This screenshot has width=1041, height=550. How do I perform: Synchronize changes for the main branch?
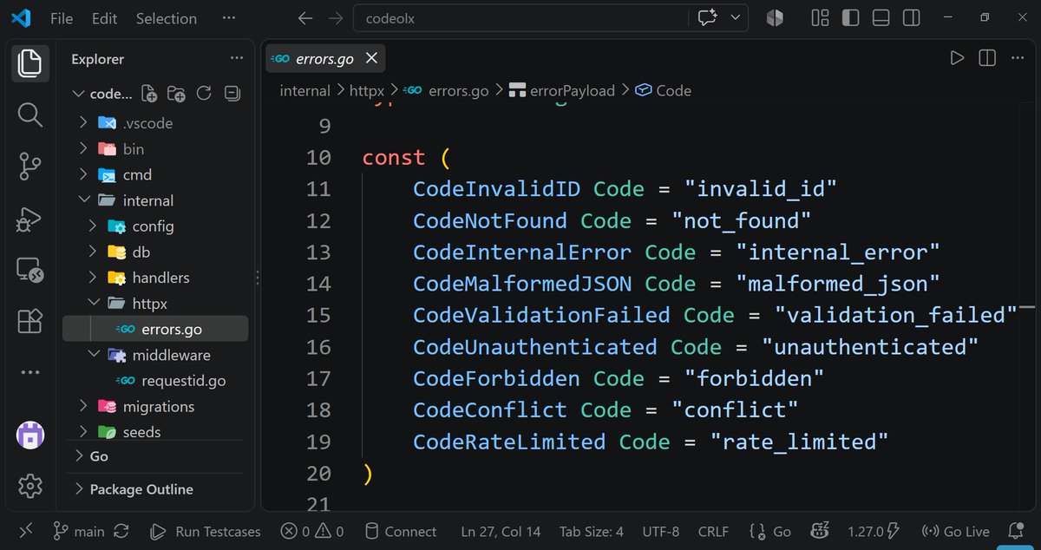coord(121,531)
